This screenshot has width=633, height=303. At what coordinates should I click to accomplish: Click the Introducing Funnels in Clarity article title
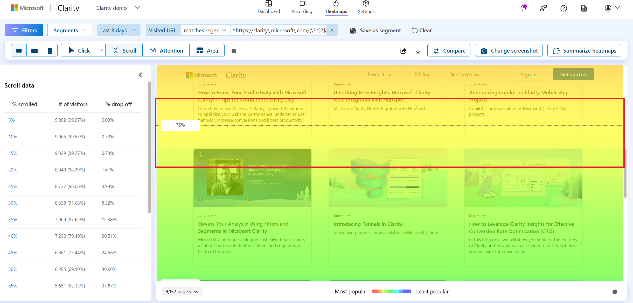368,224
